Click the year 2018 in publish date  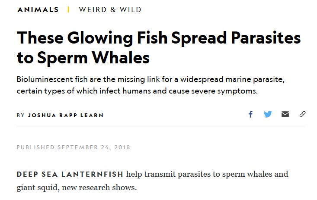[x=122, y=147]
